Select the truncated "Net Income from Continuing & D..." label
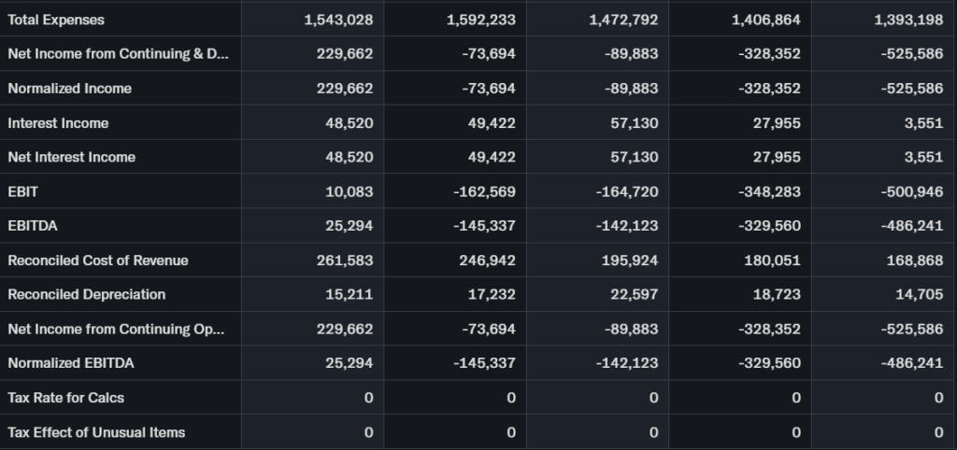 coord(117,54)
